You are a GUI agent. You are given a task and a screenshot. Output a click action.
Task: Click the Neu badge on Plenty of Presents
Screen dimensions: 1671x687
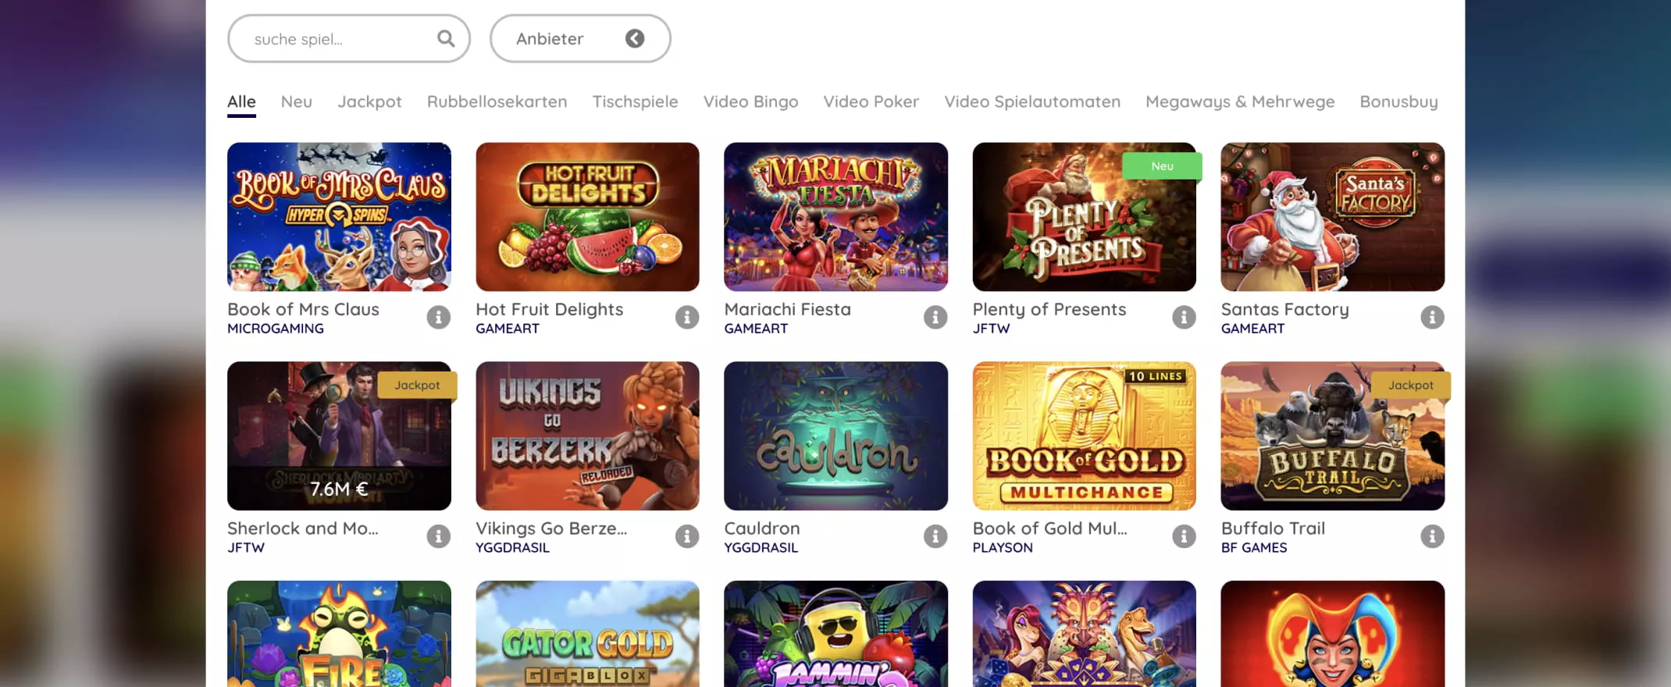coord(1162,166)
